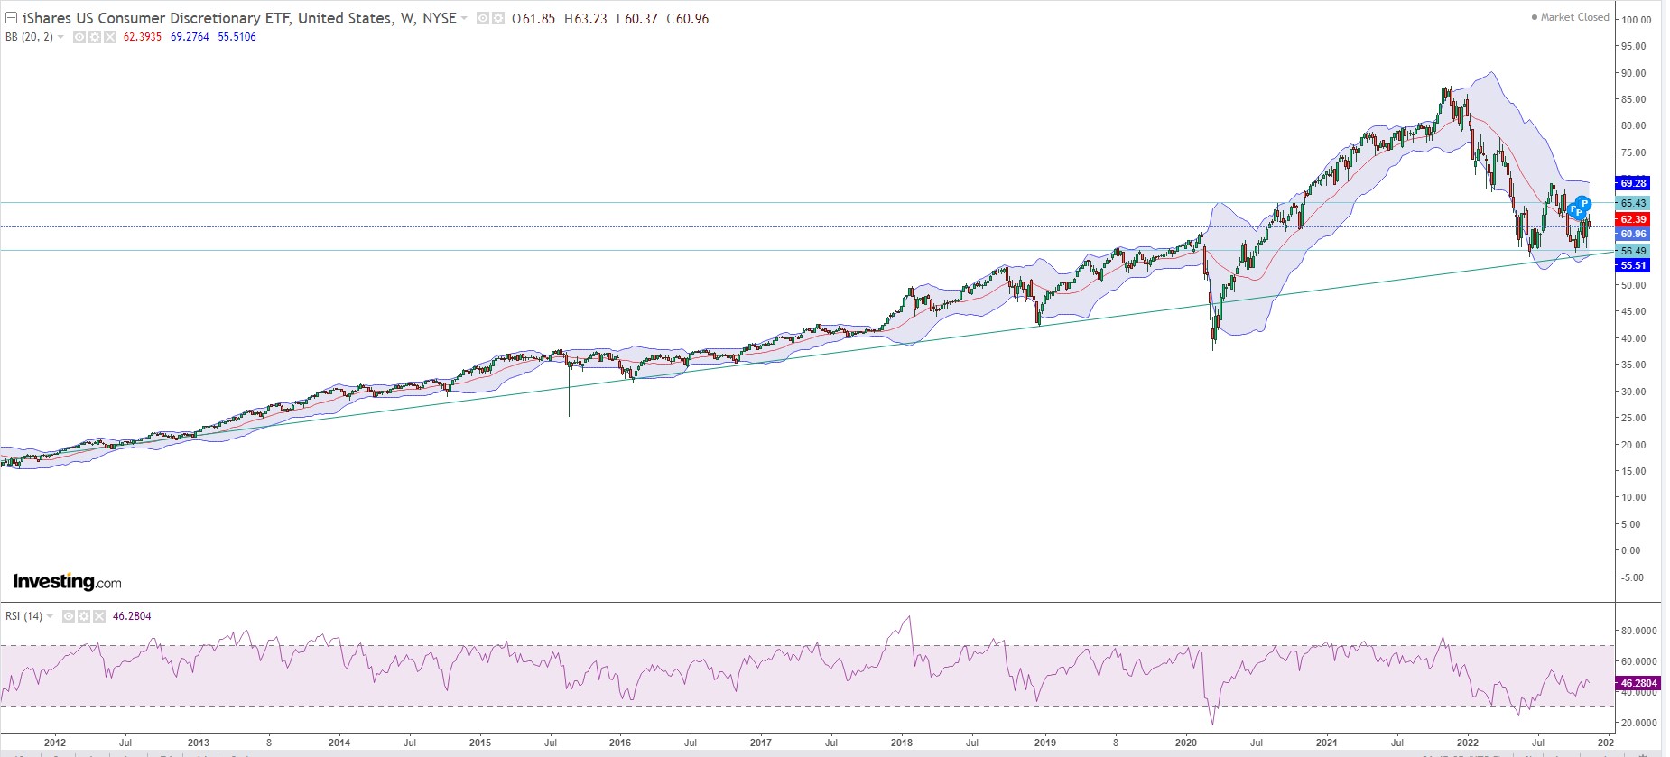Open the RSI settings gear icon
Viewport: 1670px width, 757px height.
84,616
